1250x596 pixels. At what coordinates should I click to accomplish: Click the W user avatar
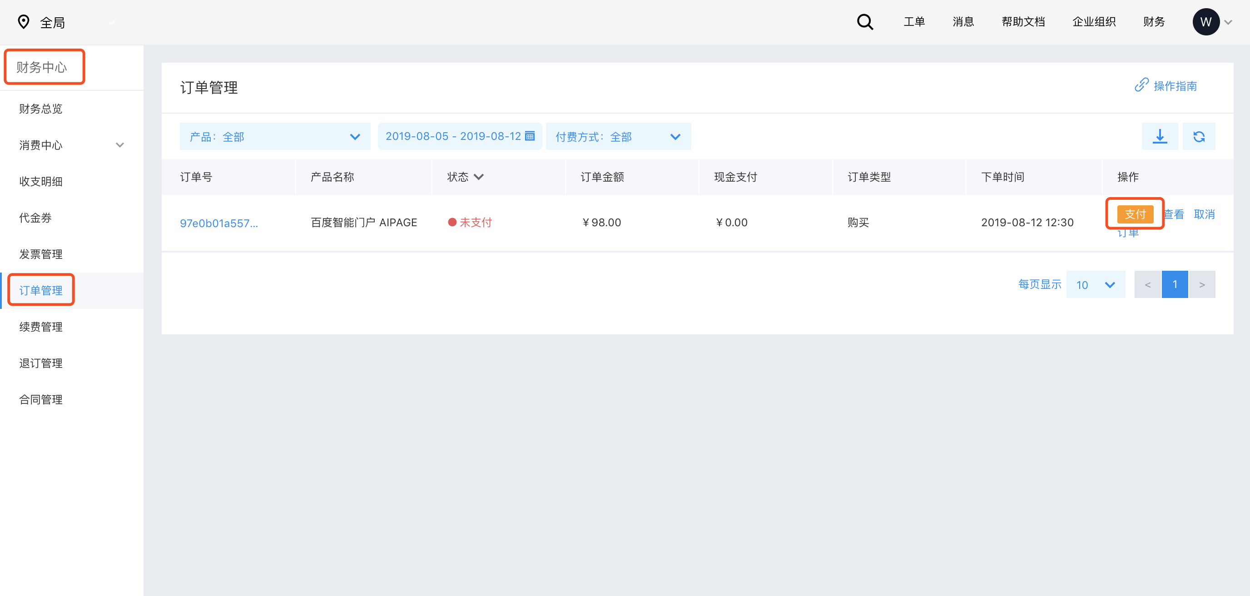point(1205,22)
